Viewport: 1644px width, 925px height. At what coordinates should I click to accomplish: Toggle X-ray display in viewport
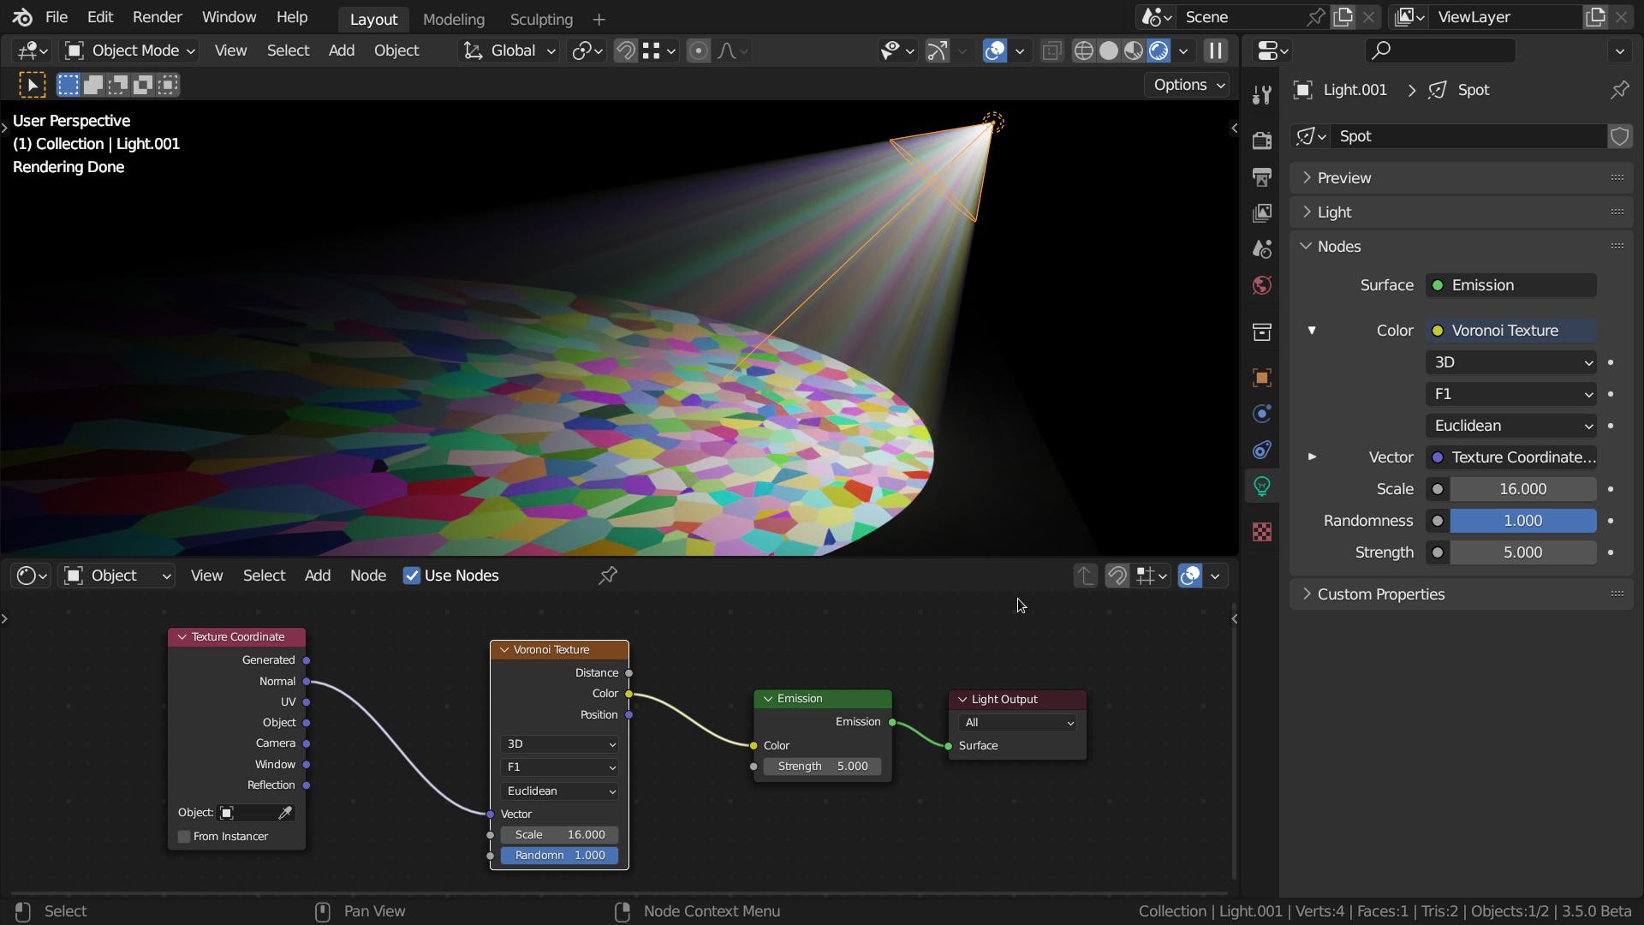point(1051,51)
